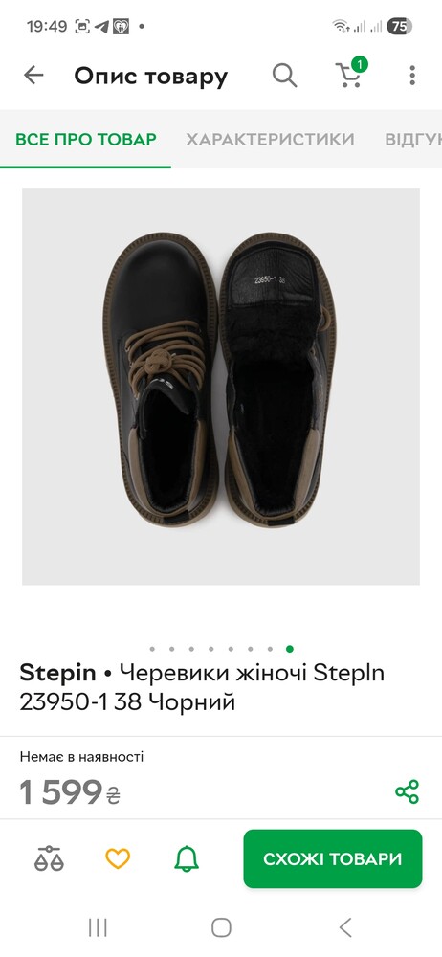The height and width of the screenshot is (957, 442).
Task: Open Android recent apps button
Action: 98,927
